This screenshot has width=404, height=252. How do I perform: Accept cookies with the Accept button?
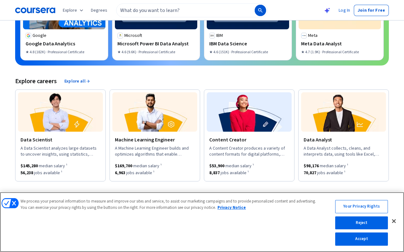pyautogui.click(x=361, y=239)
